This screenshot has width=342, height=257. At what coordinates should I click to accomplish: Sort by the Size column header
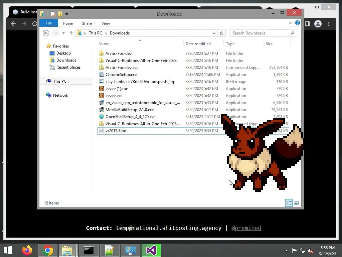(269, 44)
